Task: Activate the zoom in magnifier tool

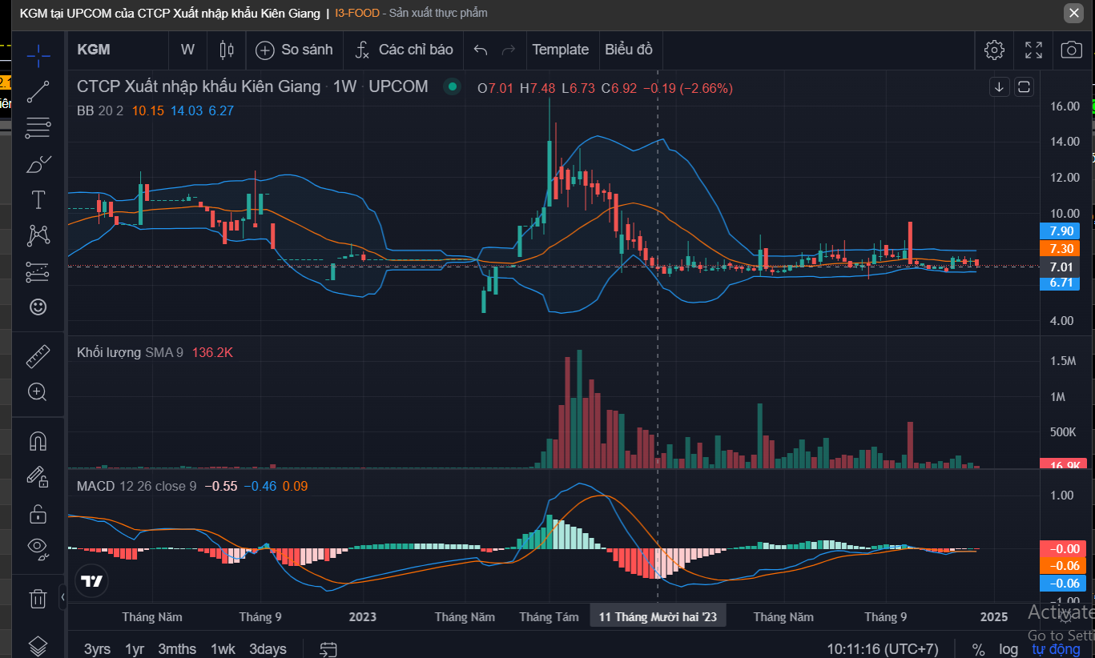Action: tap(38, 391)
